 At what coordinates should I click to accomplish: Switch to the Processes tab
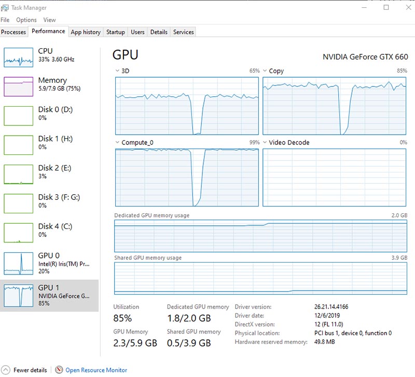(x=13, y=32)
